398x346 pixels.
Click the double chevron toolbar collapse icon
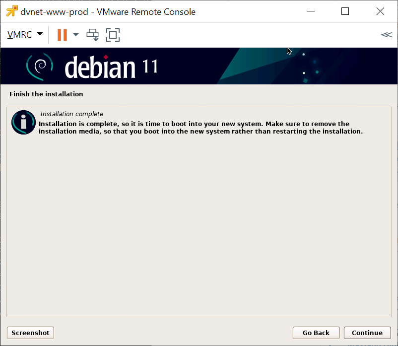coord(386,35)
